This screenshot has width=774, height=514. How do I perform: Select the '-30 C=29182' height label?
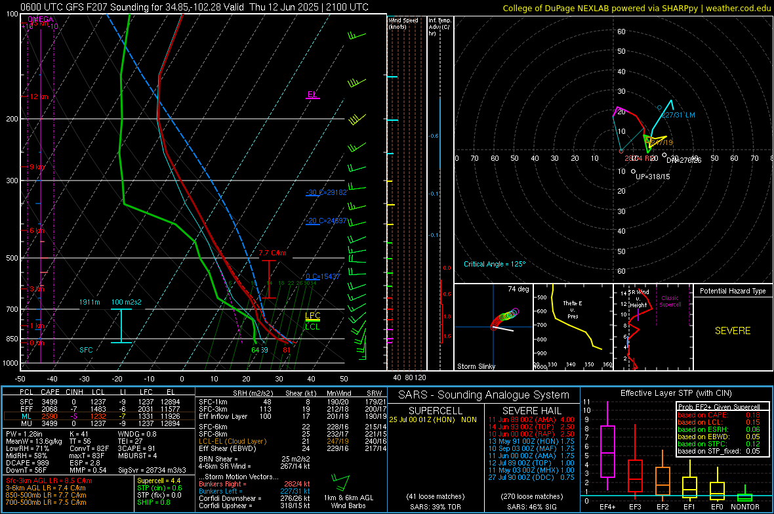[x=327, y=192]
